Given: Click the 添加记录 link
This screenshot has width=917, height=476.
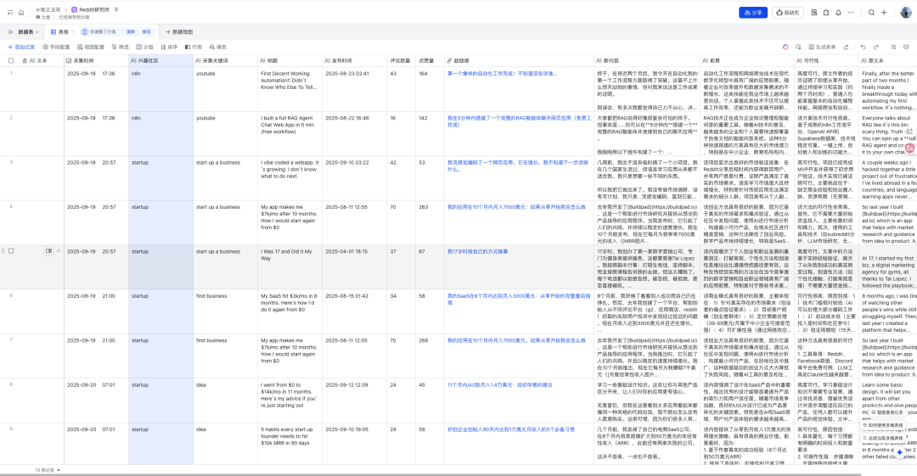Looking at the screenshot, I should pyautogui.click(x=21, y=47).
